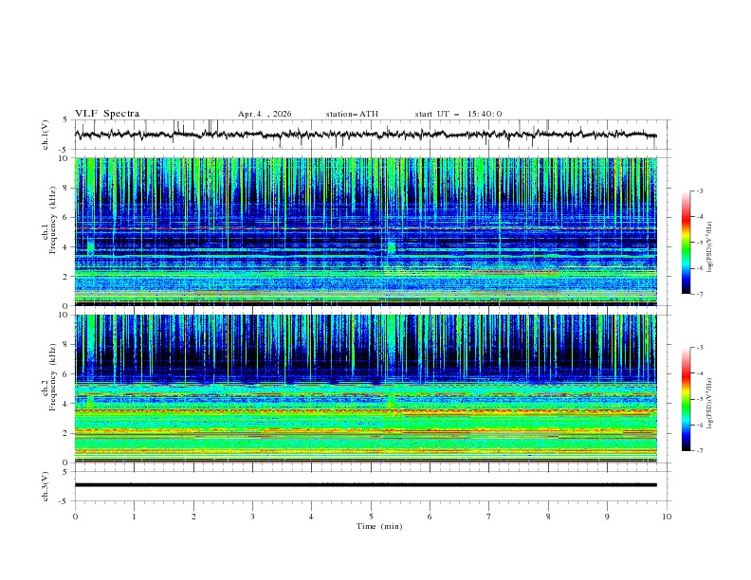
Task: Click the '8' kHz tick of ch.2 spectrogram
Action: (x=67, y=345)
